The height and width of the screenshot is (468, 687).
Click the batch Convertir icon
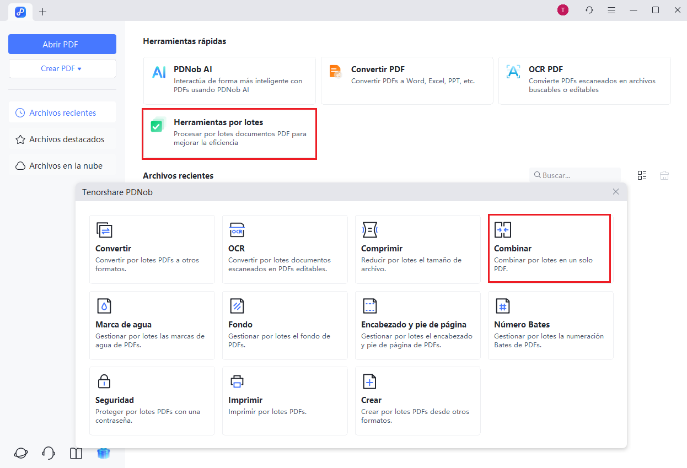pyautogui.click(x=104, y=230)
